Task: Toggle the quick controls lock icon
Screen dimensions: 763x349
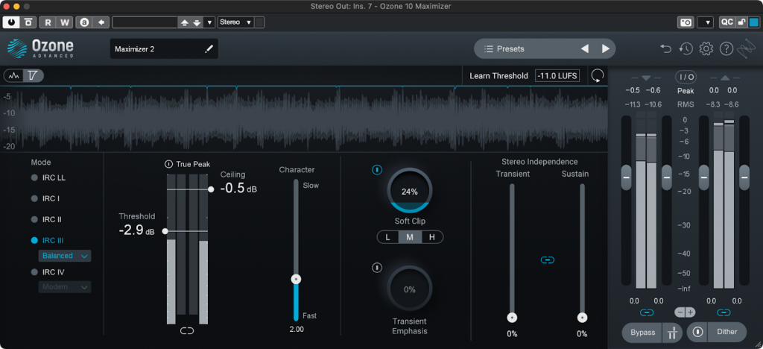Action: click(741, 22)
